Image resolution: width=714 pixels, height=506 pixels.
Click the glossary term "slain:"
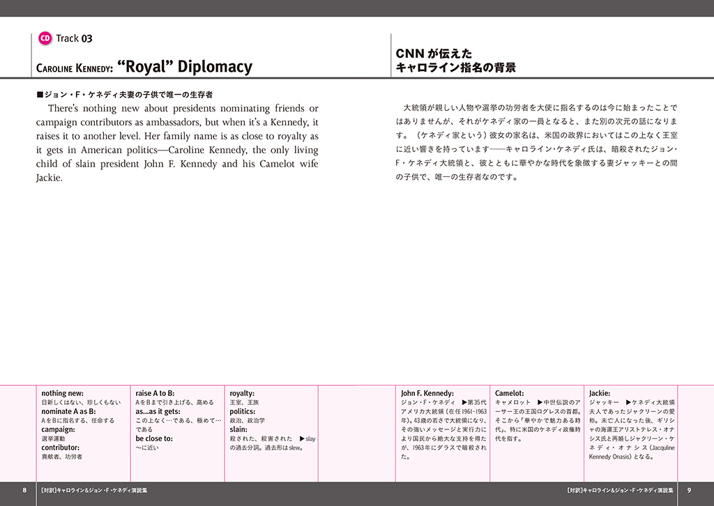(x=238, y=429)
